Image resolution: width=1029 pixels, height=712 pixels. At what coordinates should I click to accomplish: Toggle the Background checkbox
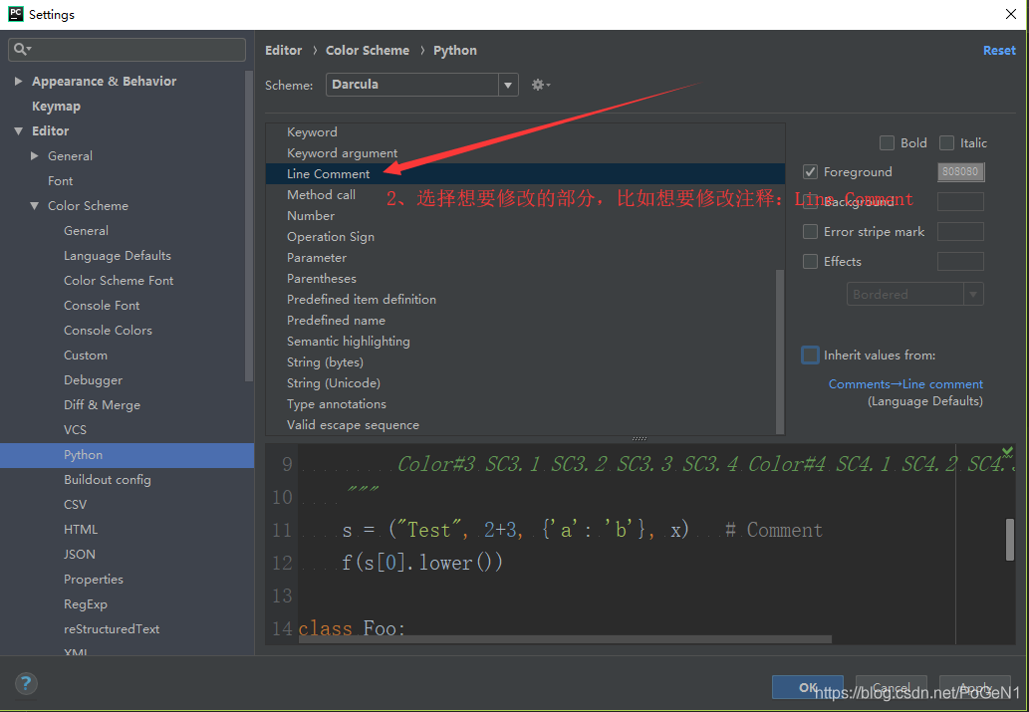[811, 202]
